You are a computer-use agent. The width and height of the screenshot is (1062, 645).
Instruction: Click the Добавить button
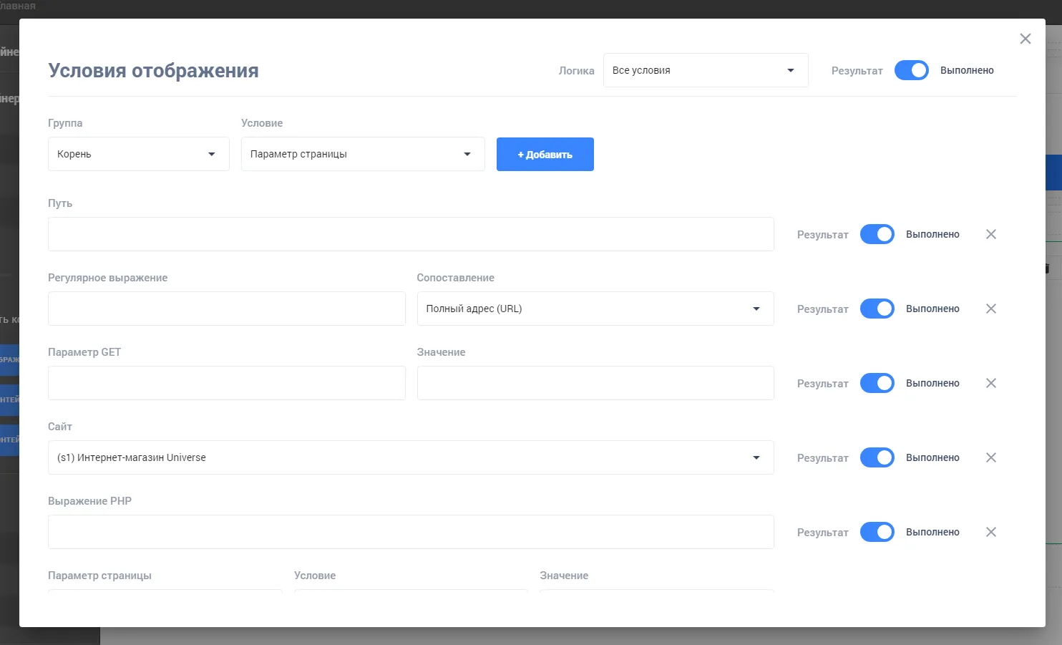point(545,154)
